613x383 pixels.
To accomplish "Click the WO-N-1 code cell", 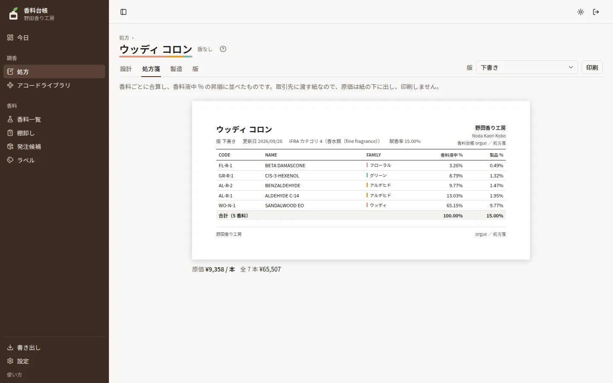I will point(227,206).
